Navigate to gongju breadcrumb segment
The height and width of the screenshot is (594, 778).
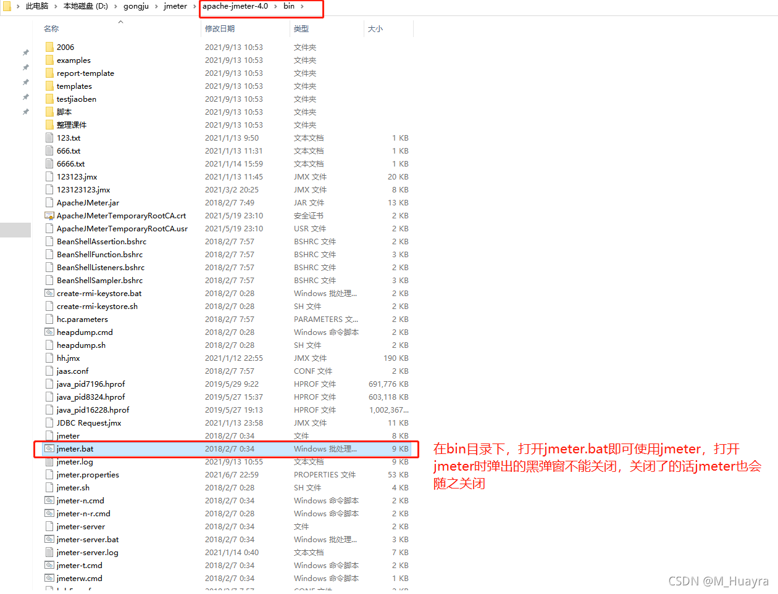pyautogui.click(x=136, y=6)
